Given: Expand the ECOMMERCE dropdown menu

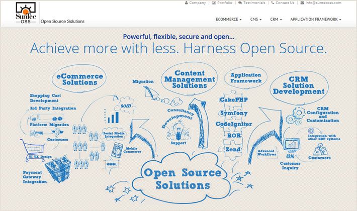Looking at the screenshot, I should [x=228, y=20].
